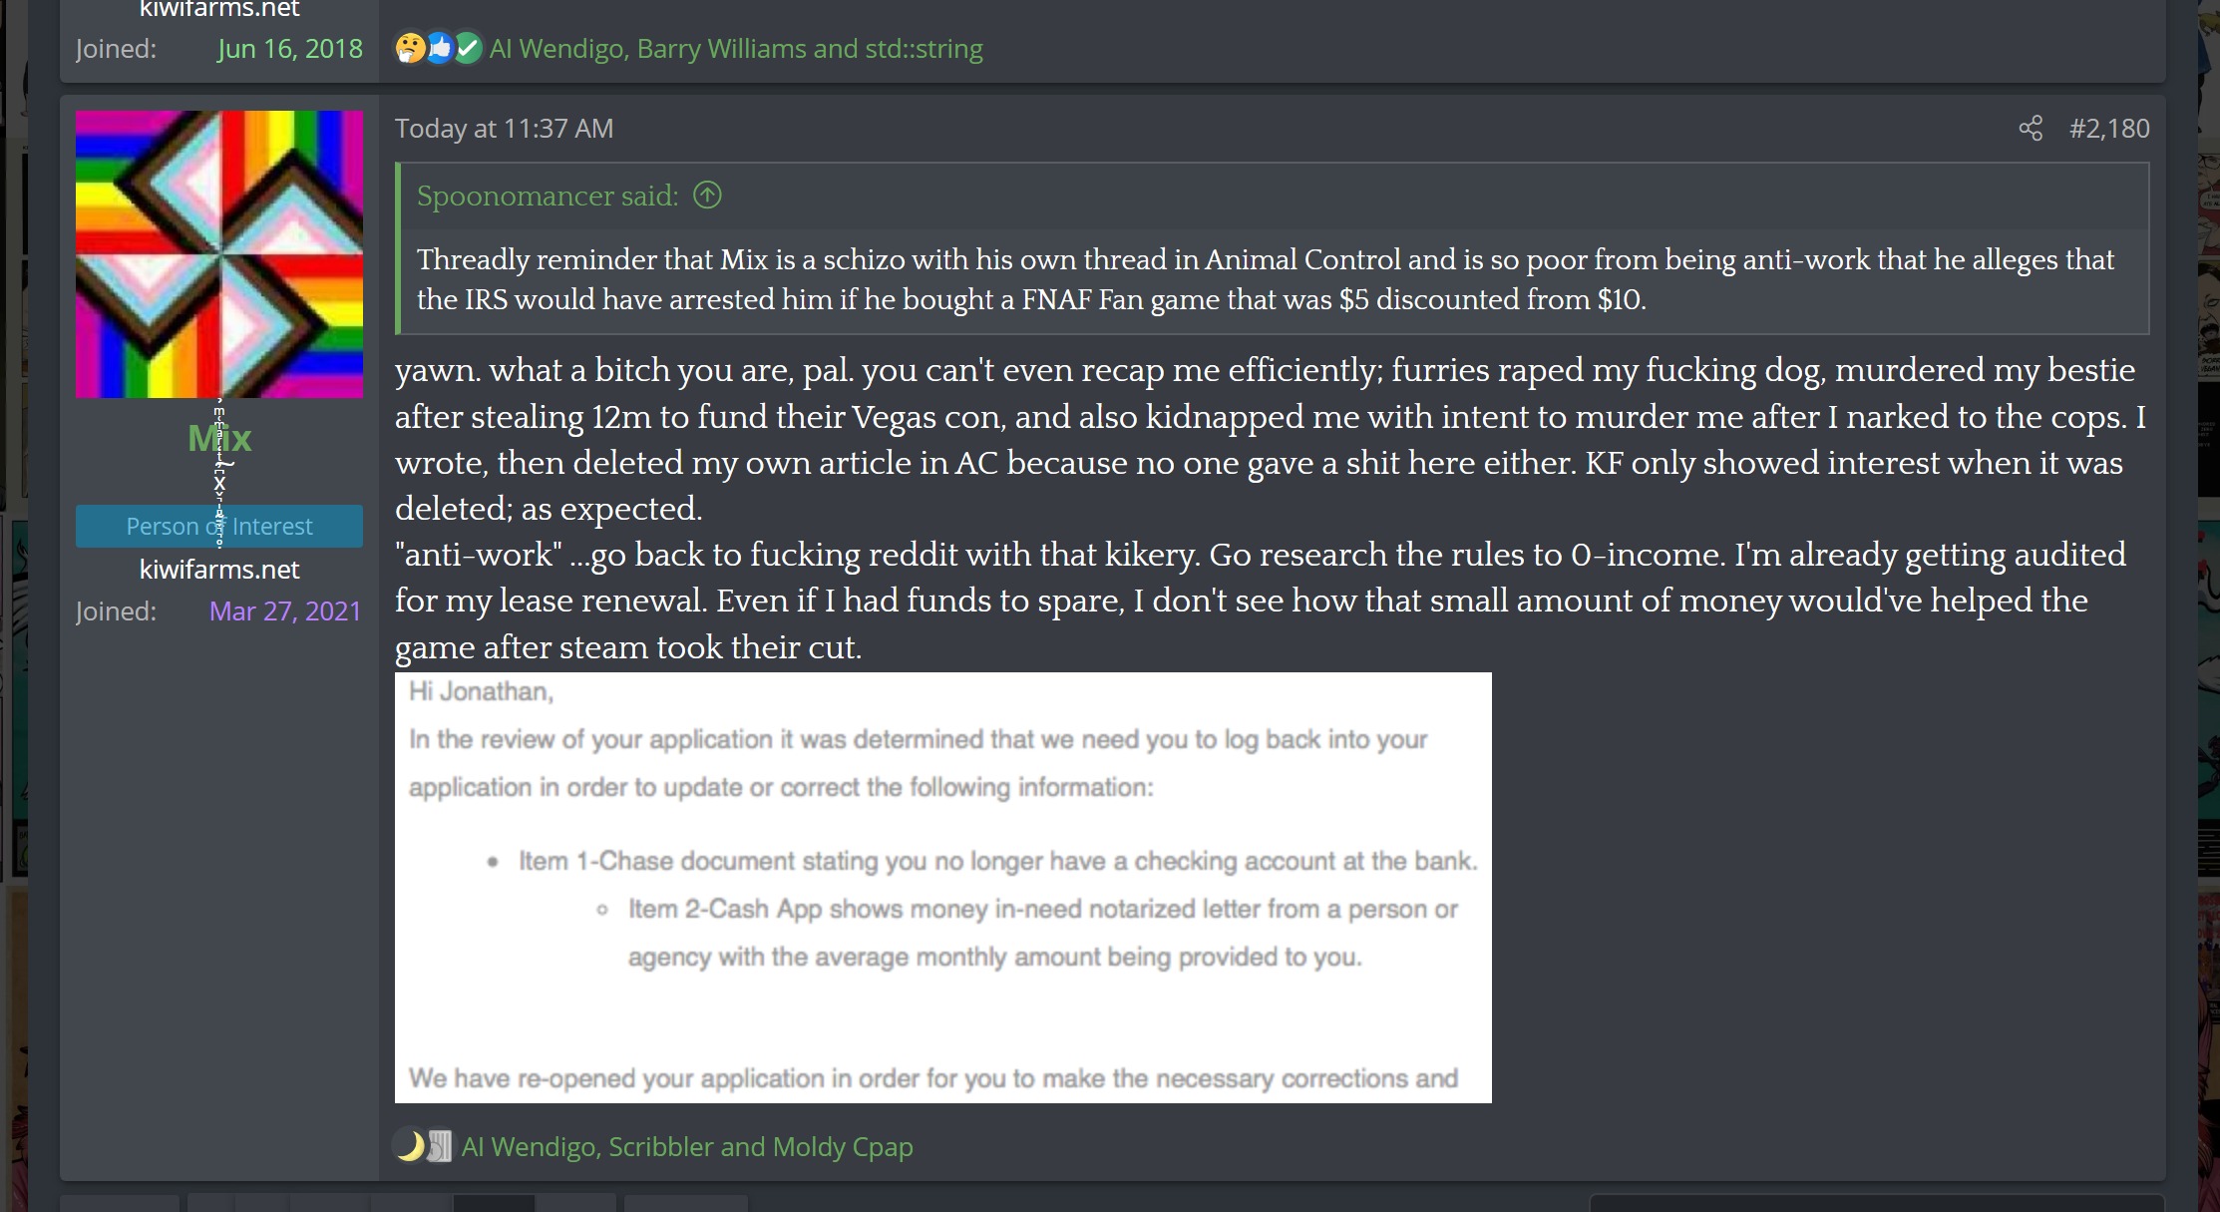The width and height of the screenshot is (2220, 1212).
Task: Click the yellow crescent moon reaction icon
Action: [x=410, y=1146]
